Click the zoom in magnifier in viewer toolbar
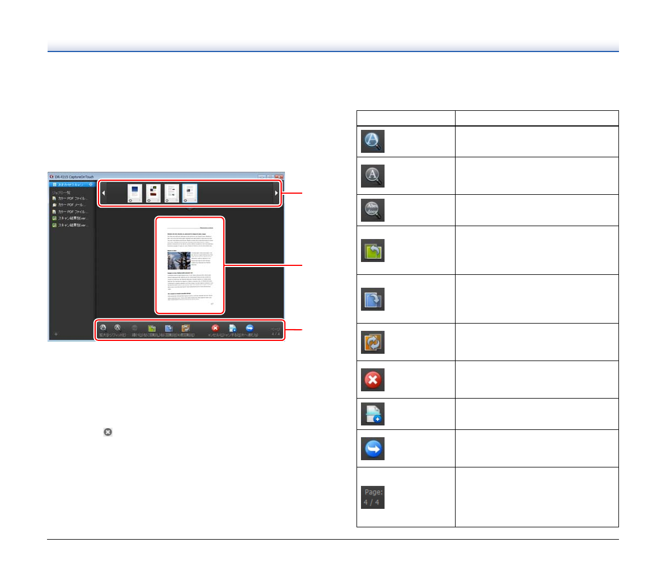The width and height of the screenshot is (666, 571). tap(103, 328)
